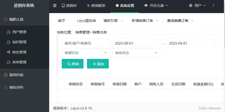
Task: Click the end date field 2023-09-01
Action: (190, 43)
